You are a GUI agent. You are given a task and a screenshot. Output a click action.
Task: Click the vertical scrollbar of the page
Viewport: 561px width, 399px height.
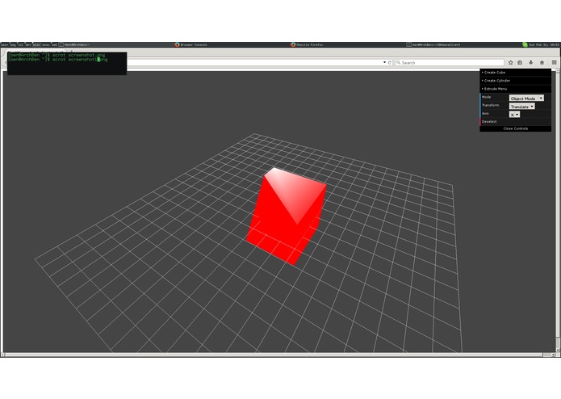point(558,211)
